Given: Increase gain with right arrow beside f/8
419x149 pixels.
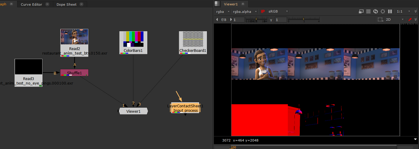Looking at the screenshot, I should (231, 19).
